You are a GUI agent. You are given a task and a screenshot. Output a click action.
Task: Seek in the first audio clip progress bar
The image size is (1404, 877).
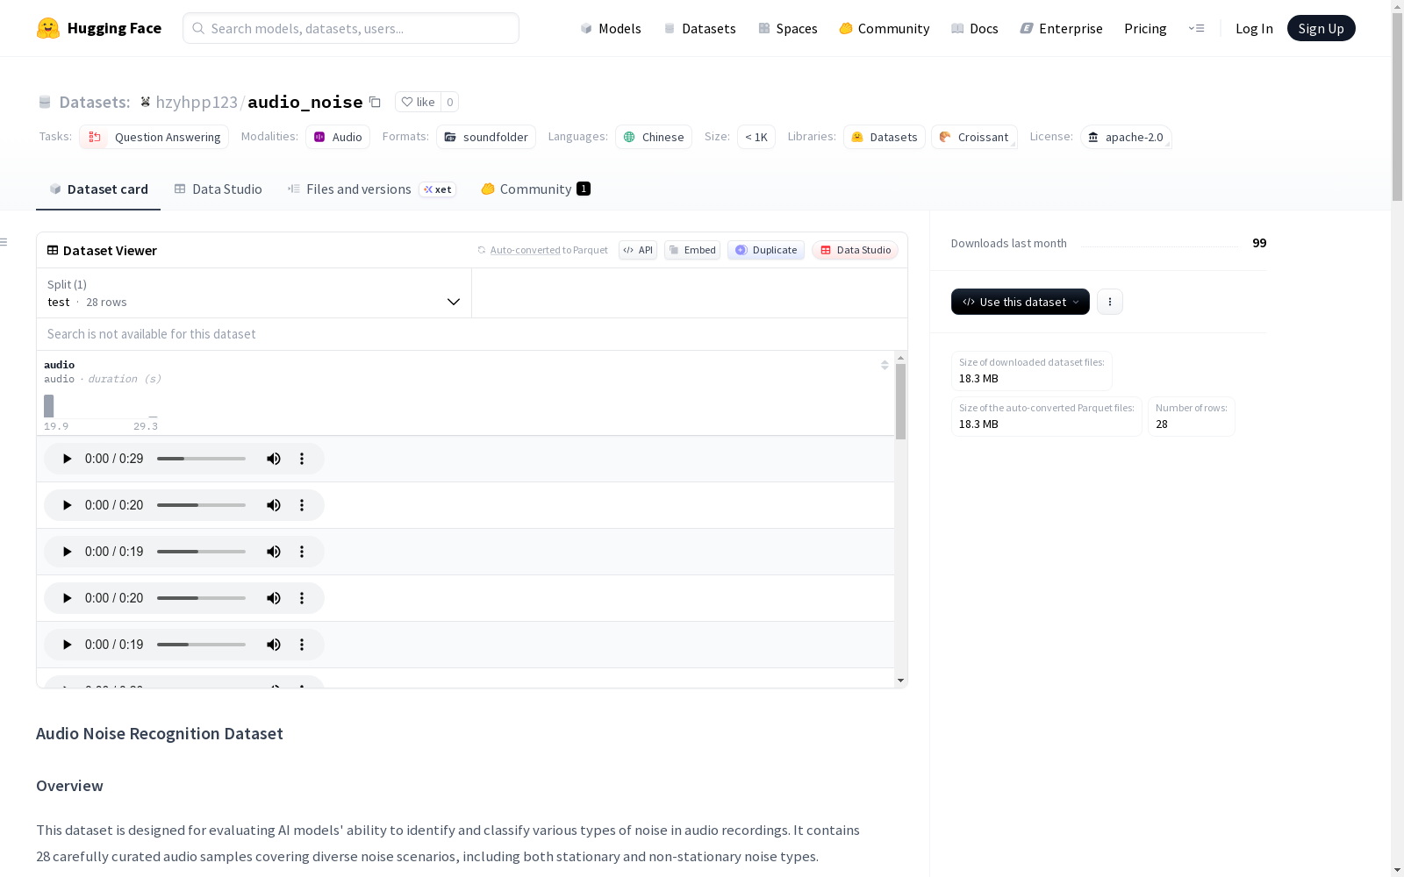pos(201,459)
